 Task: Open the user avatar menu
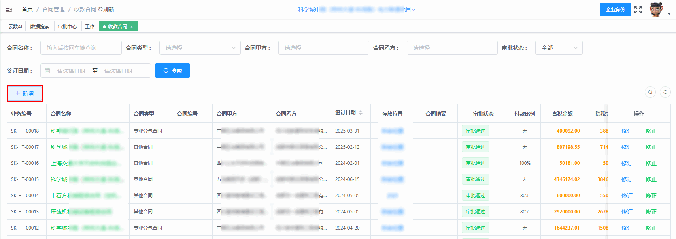(x=656, y=10)
